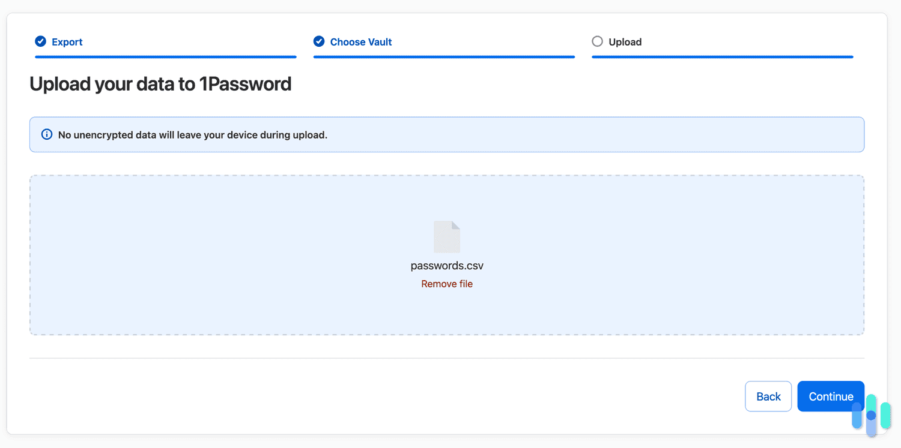Click the info icon in the notice banner
Screen dimensions: 901x448
[47, 134]
